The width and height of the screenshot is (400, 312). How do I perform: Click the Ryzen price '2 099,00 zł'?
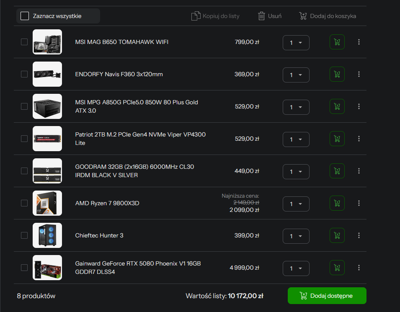coord(244,210)
